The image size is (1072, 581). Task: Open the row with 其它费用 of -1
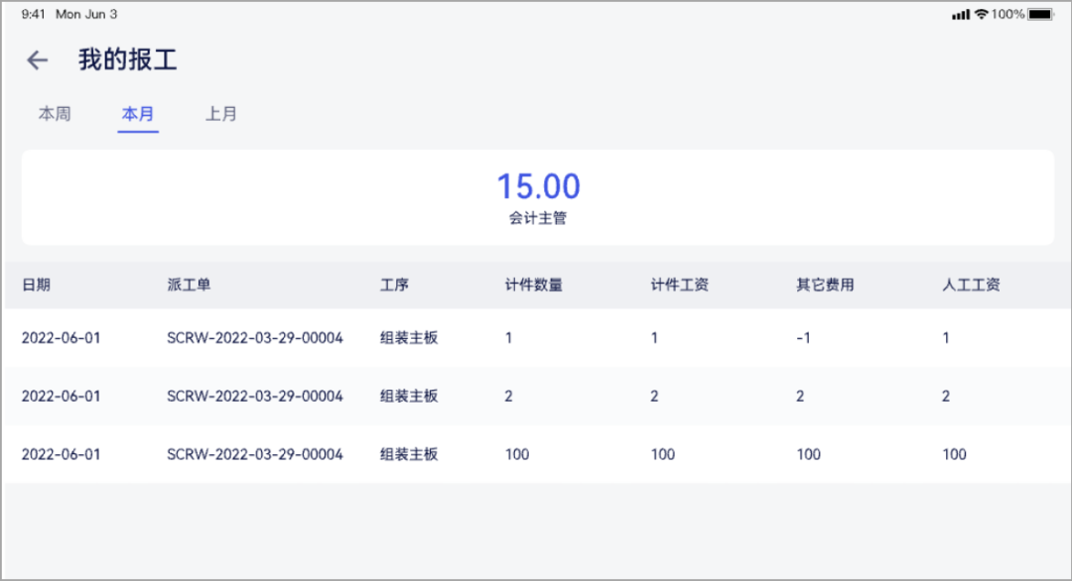(536, 338)
